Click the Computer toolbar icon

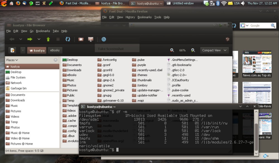pos(91,39)
